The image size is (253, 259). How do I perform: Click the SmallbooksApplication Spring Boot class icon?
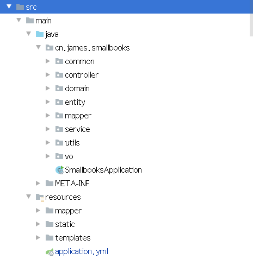[59, 170]
